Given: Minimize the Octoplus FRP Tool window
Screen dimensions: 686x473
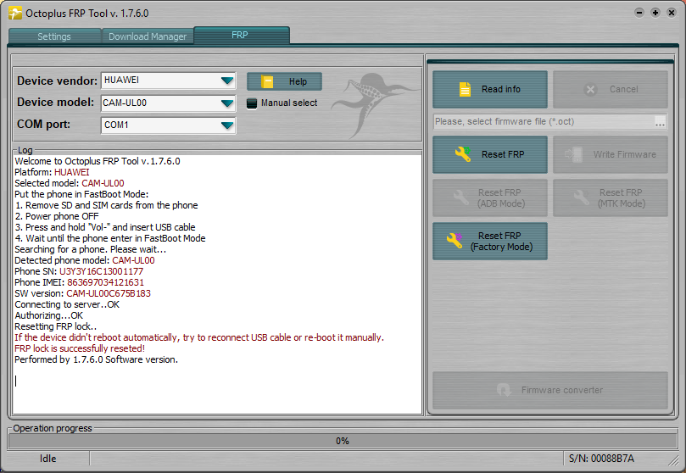Looking at the screenshot, I should (639, 13).
